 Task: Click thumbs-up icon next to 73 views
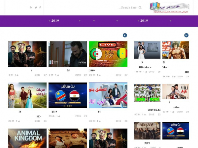(59, 116)
